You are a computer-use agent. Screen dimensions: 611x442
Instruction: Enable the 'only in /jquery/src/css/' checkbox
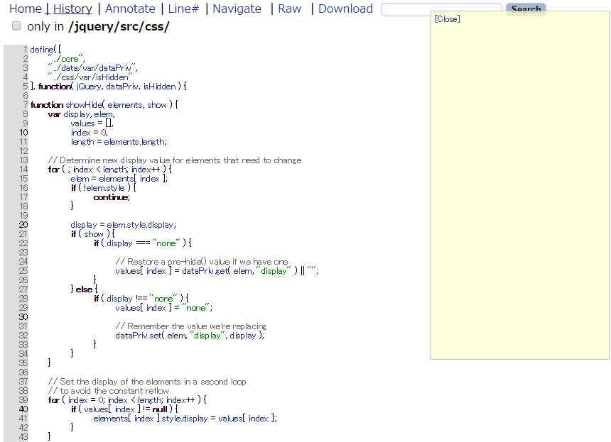(16, 26)
